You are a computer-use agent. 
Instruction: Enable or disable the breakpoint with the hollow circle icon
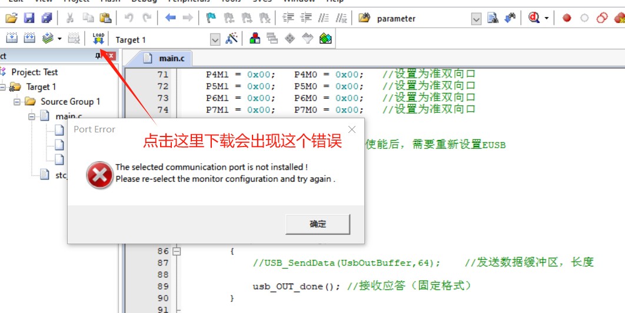click(x=584, y=18)
